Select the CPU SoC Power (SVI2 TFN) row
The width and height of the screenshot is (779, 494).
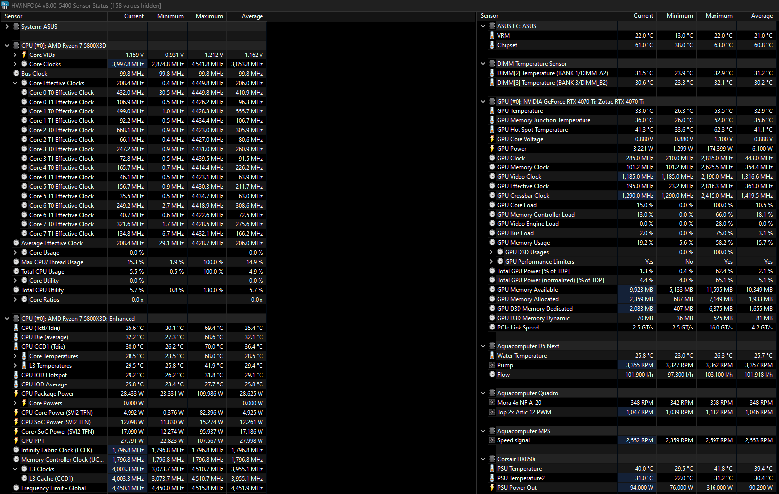click(133, 422)
